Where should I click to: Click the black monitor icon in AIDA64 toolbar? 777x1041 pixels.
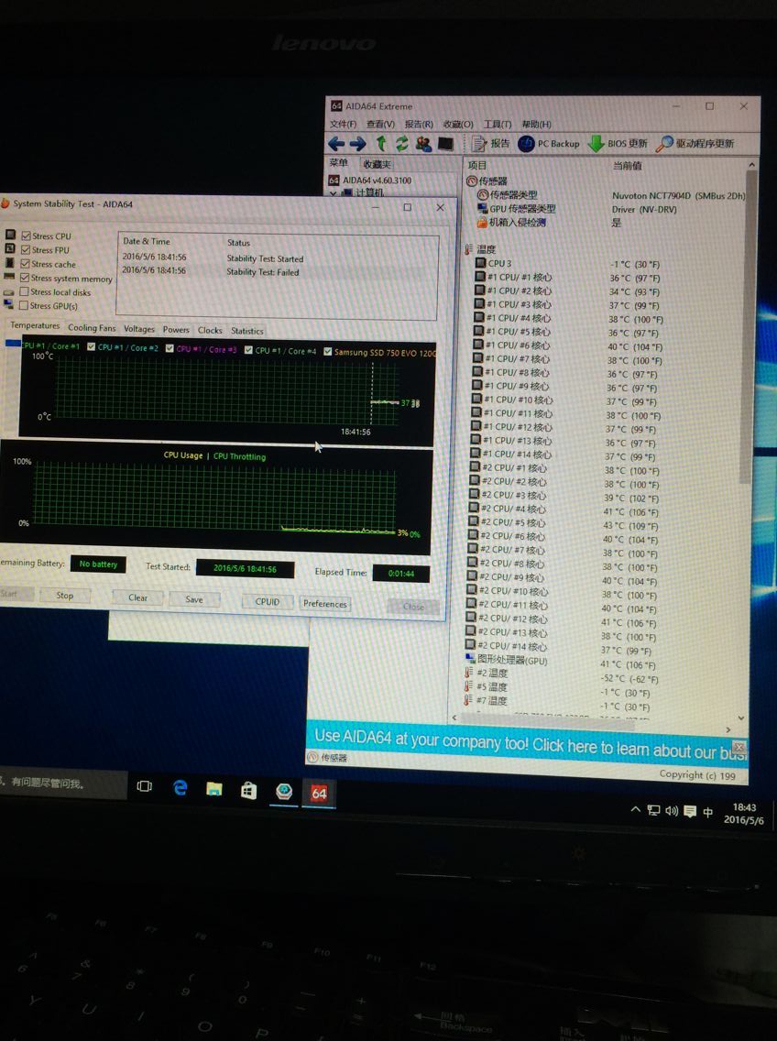pos(445,143)
